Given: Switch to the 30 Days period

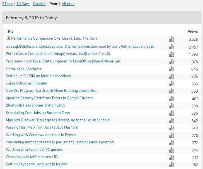Looking at the screenshot, I should pyautogui.click(x=23, y=4).
